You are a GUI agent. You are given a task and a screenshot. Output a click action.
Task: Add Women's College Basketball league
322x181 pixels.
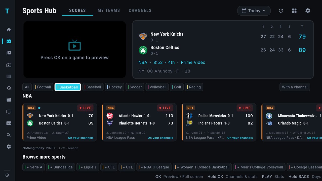click(x=202, y=167)
